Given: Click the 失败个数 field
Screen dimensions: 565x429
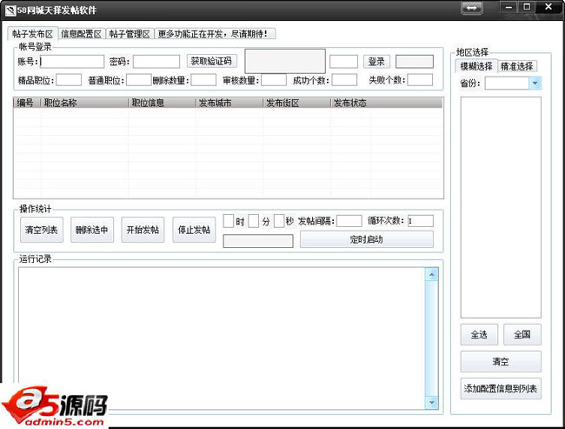Looking at the screenshot, I should click(x=420, y=80).
